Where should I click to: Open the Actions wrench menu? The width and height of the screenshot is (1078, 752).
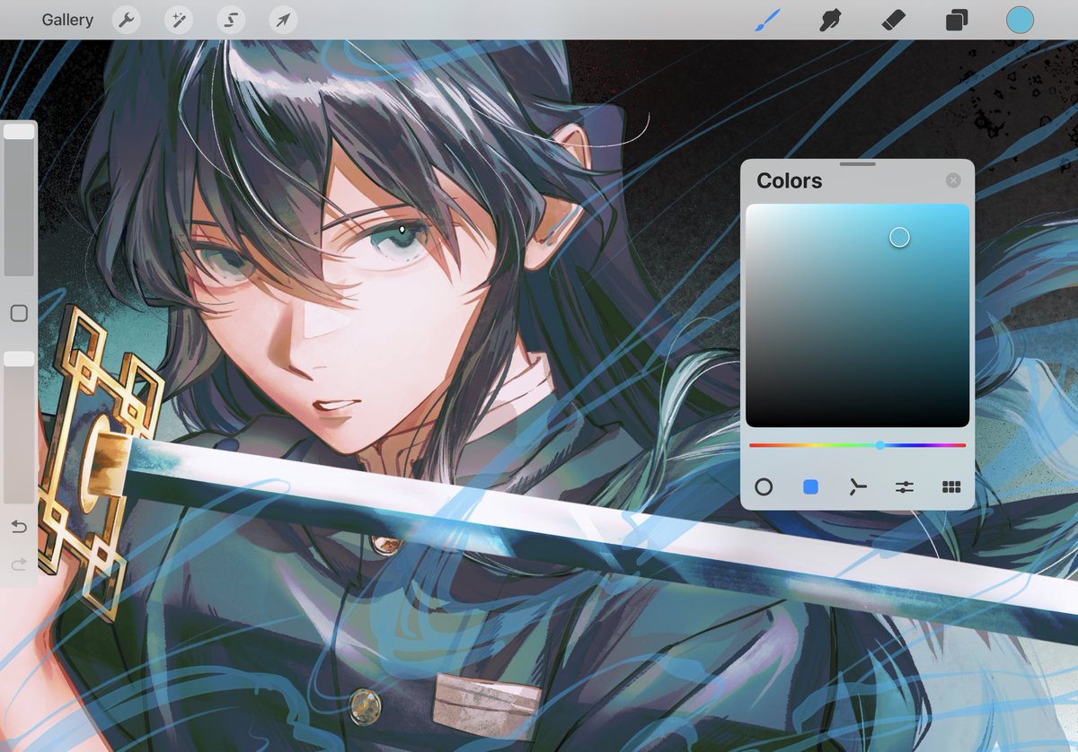127,20
